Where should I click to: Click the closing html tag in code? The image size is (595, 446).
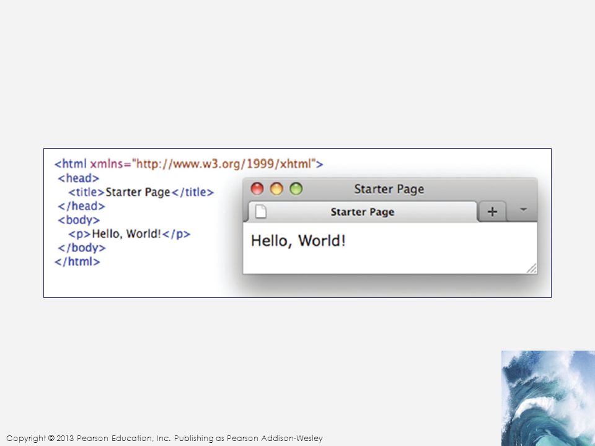coord(77,261)
